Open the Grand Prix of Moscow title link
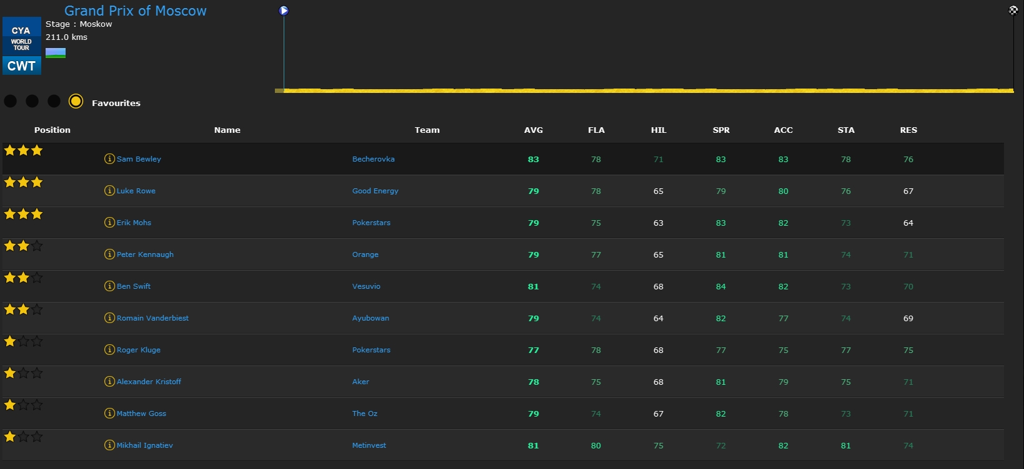This screenshot has width=1024, height=469. tap(136, 11)
